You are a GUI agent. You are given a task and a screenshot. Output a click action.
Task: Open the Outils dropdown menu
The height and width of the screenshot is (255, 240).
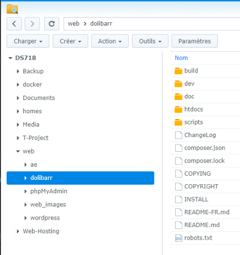[150, 41]
